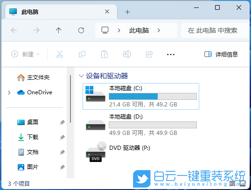251x190 pixels.
Task: Click the 本地磁盘 (C:) label
Action: (125, 88)
